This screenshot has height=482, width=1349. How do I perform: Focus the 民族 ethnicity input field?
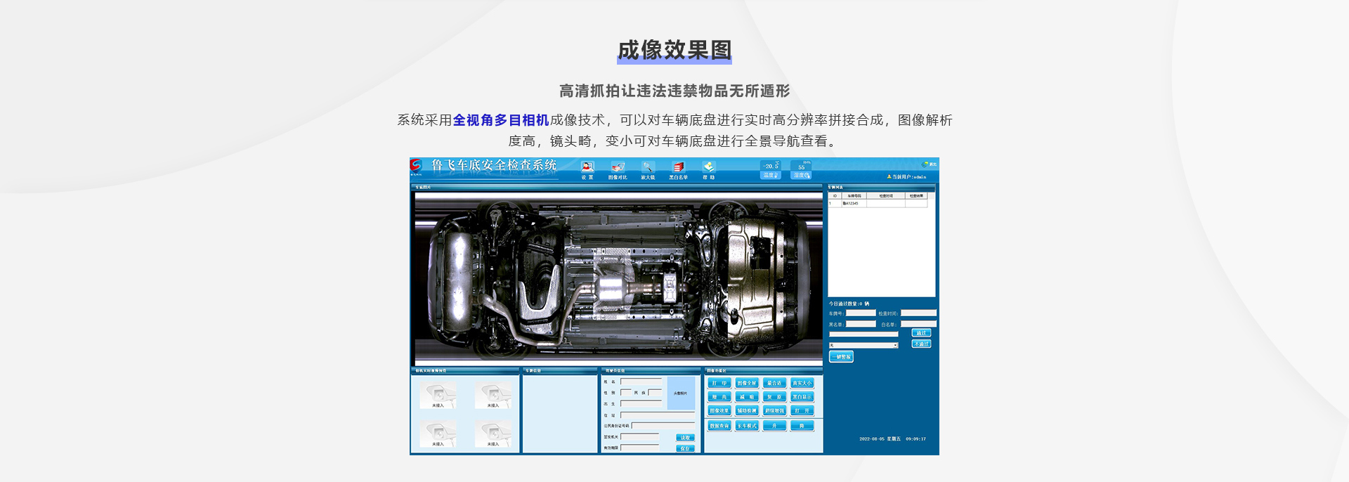tap(655, 393)
